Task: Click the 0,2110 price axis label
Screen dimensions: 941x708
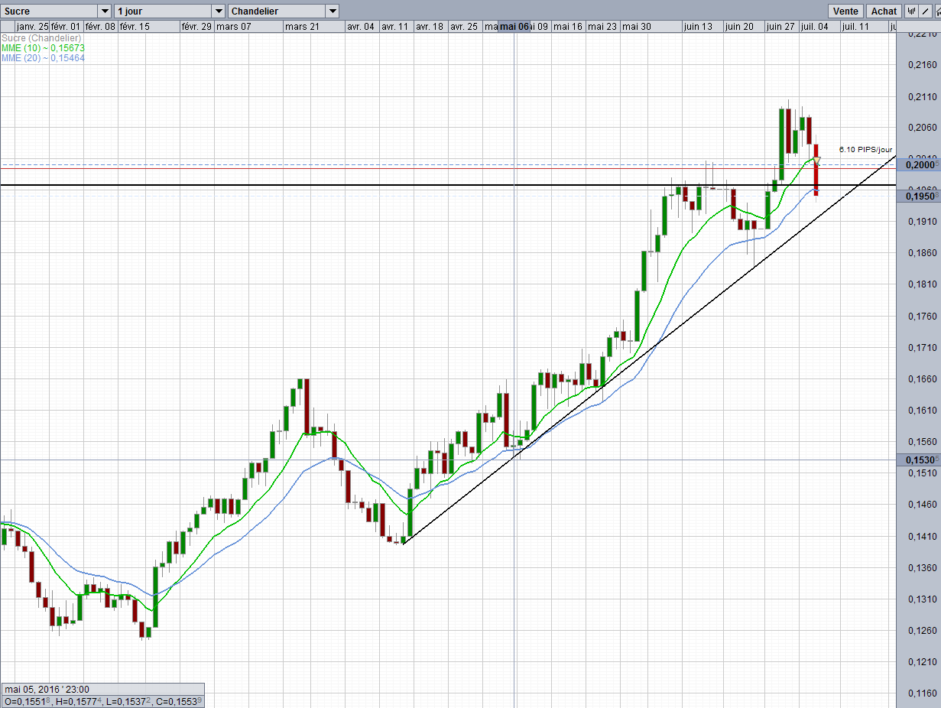Action: [921, 96]
